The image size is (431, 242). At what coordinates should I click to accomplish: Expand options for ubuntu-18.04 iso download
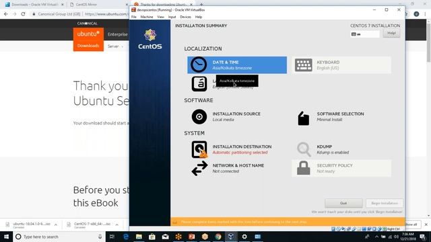(56, 225)
